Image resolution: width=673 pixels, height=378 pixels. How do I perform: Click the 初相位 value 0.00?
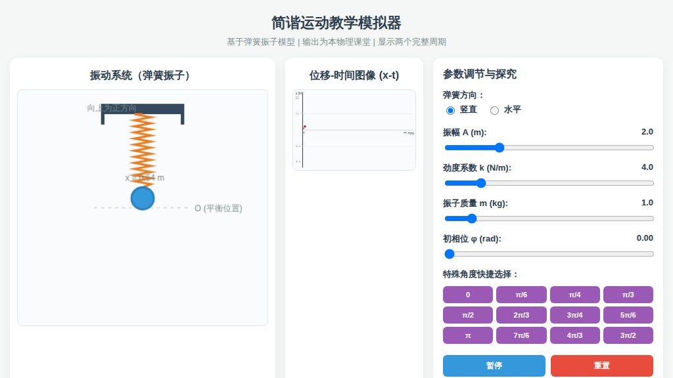click(x=645, y=238)
